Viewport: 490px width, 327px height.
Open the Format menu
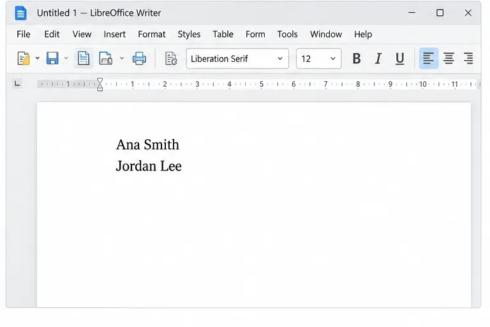[x=152, y=34]
